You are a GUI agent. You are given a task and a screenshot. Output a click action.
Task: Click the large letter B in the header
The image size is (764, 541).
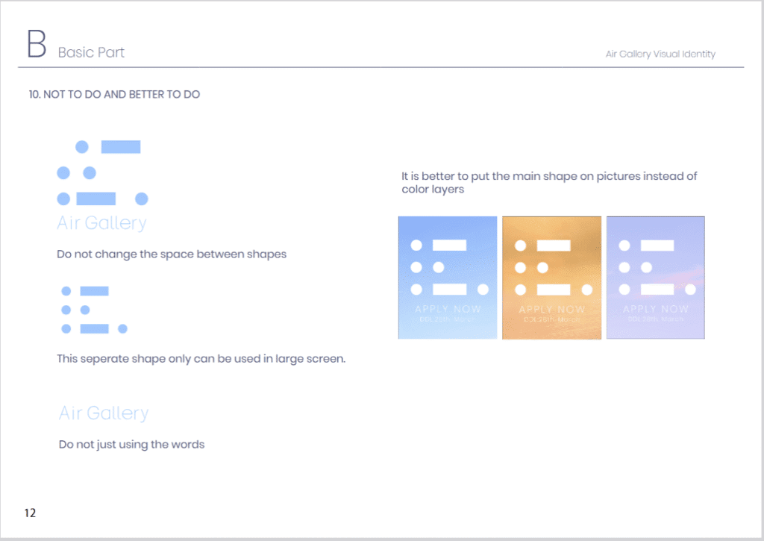click(x=36, y=45)
